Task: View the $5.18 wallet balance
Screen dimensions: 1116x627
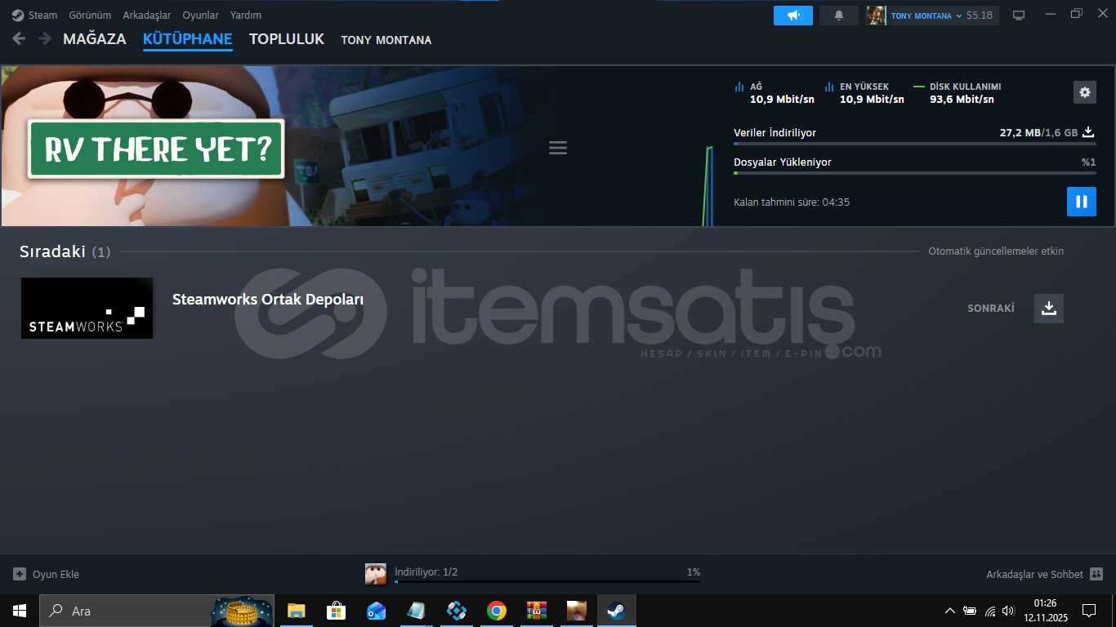Action: tap(979, 16)
